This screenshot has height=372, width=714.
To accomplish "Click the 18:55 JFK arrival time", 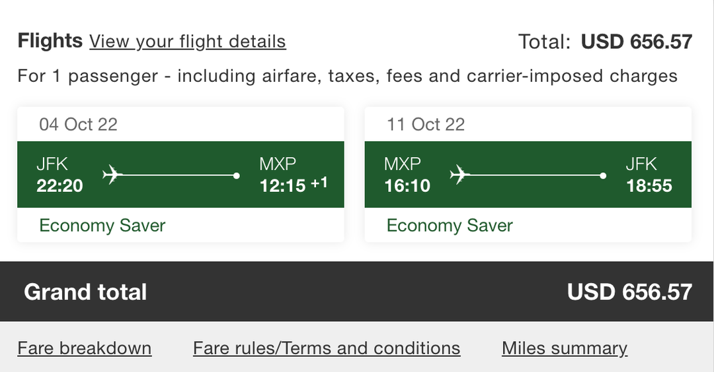I will (x=649, y=186).
